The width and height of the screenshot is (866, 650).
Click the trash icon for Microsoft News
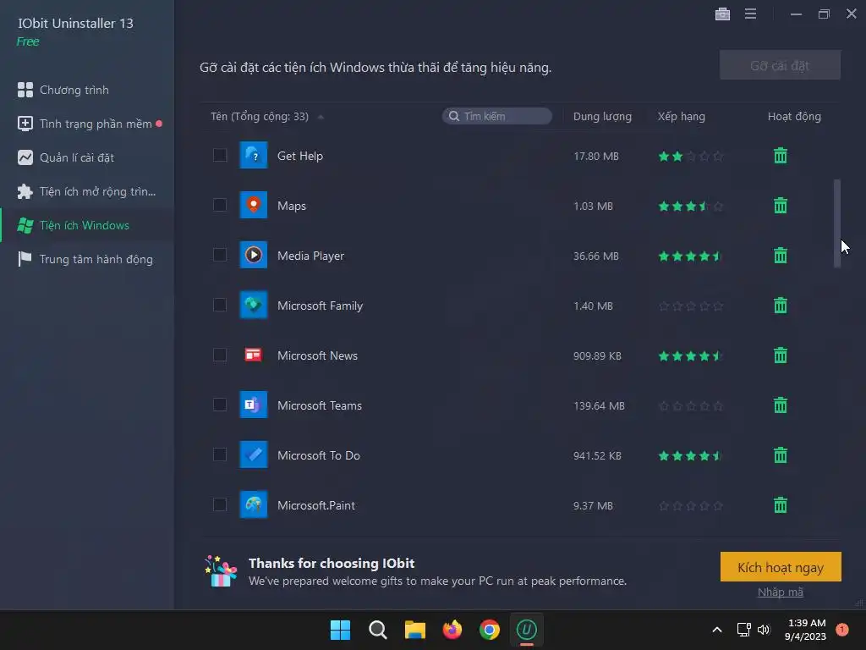781,355
